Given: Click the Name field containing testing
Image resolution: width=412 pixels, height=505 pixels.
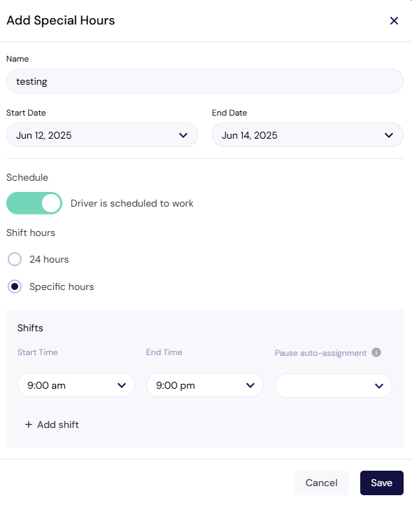Looking at the screenshot, I should (205, 81).
